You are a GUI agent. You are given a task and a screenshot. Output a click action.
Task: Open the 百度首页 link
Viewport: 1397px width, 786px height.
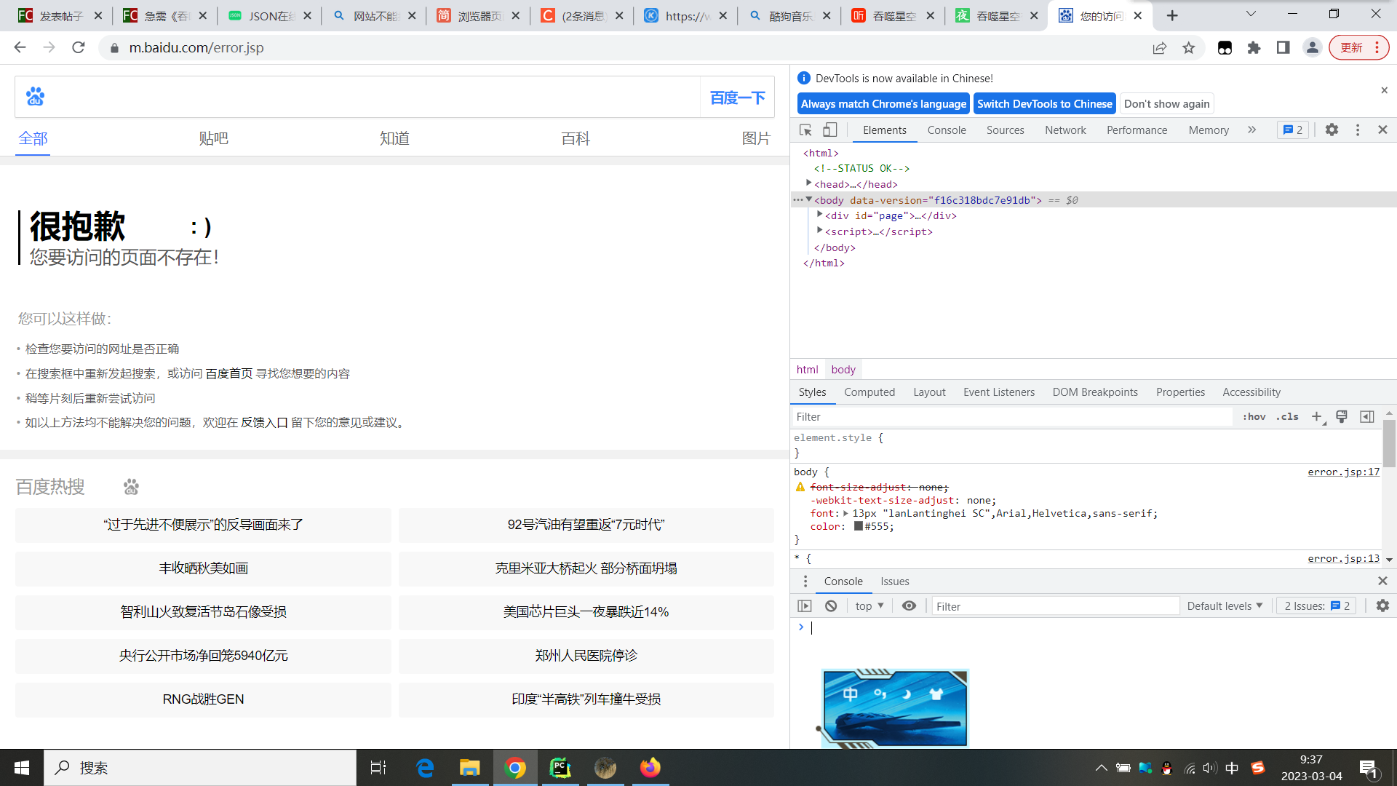[228, 373]
